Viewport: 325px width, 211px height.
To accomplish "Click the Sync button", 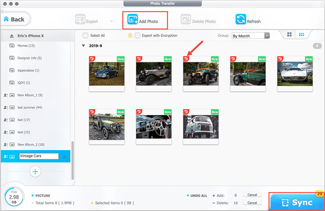I will coord(297,202).
